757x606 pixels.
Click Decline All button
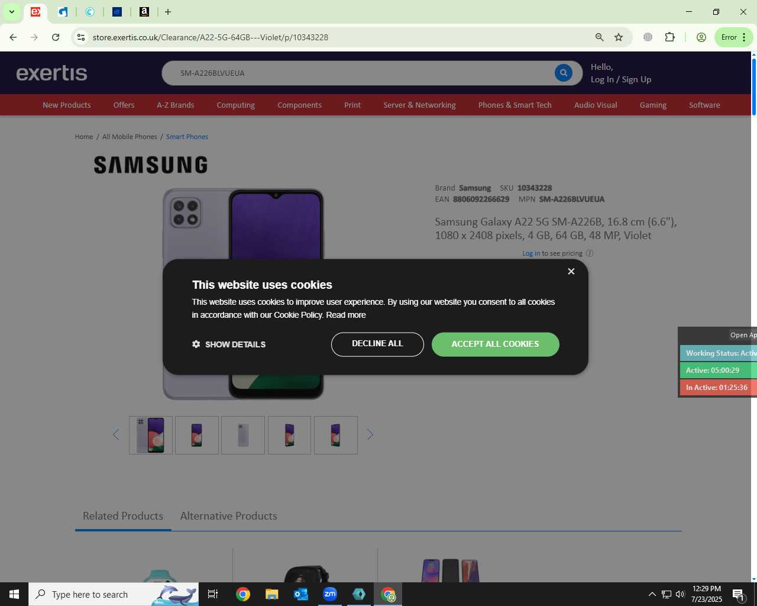(x=377, y=344)
